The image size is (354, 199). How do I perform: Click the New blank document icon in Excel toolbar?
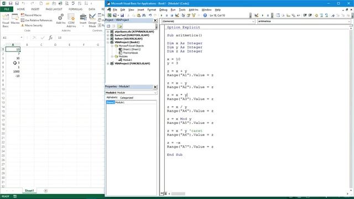coord(41,3)
